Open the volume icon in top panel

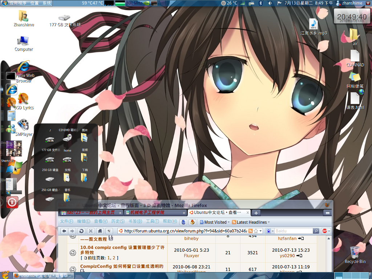click(270, 3)
